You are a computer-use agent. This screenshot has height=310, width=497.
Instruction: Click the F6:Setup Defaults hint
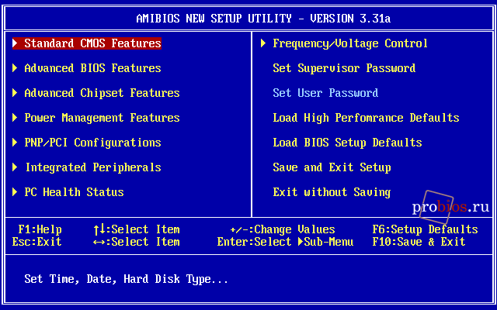425,229
